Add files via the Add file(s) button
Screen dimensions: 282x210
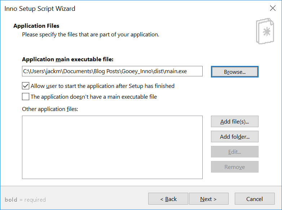234,122
